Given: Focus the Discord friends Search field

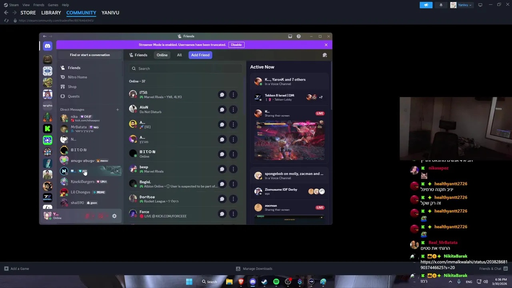Looking at the screenshot, I should 185,69.
